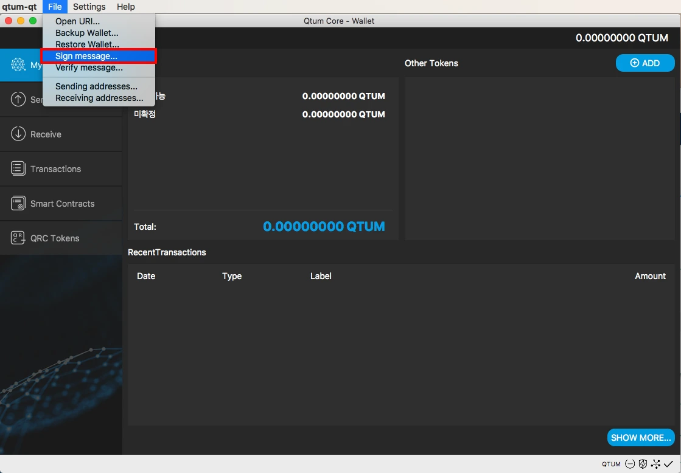Open the My Wallet sidebar page icon

18,64
